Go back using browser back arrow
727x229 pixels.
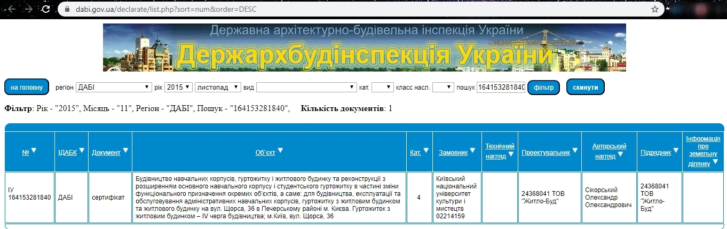(12, 9)
